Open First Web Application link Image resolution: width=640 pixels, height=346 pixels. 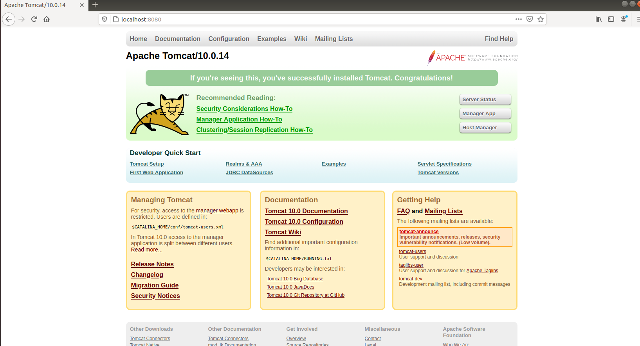[157, 173]
